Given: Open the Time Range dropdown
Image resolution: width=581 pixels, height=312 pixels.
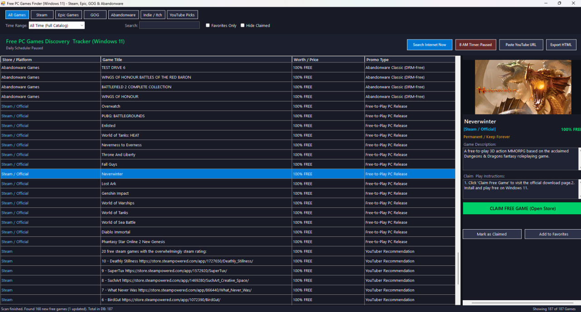Looking at the screenshot, I should pyautogui.click(x=57, y=25).
